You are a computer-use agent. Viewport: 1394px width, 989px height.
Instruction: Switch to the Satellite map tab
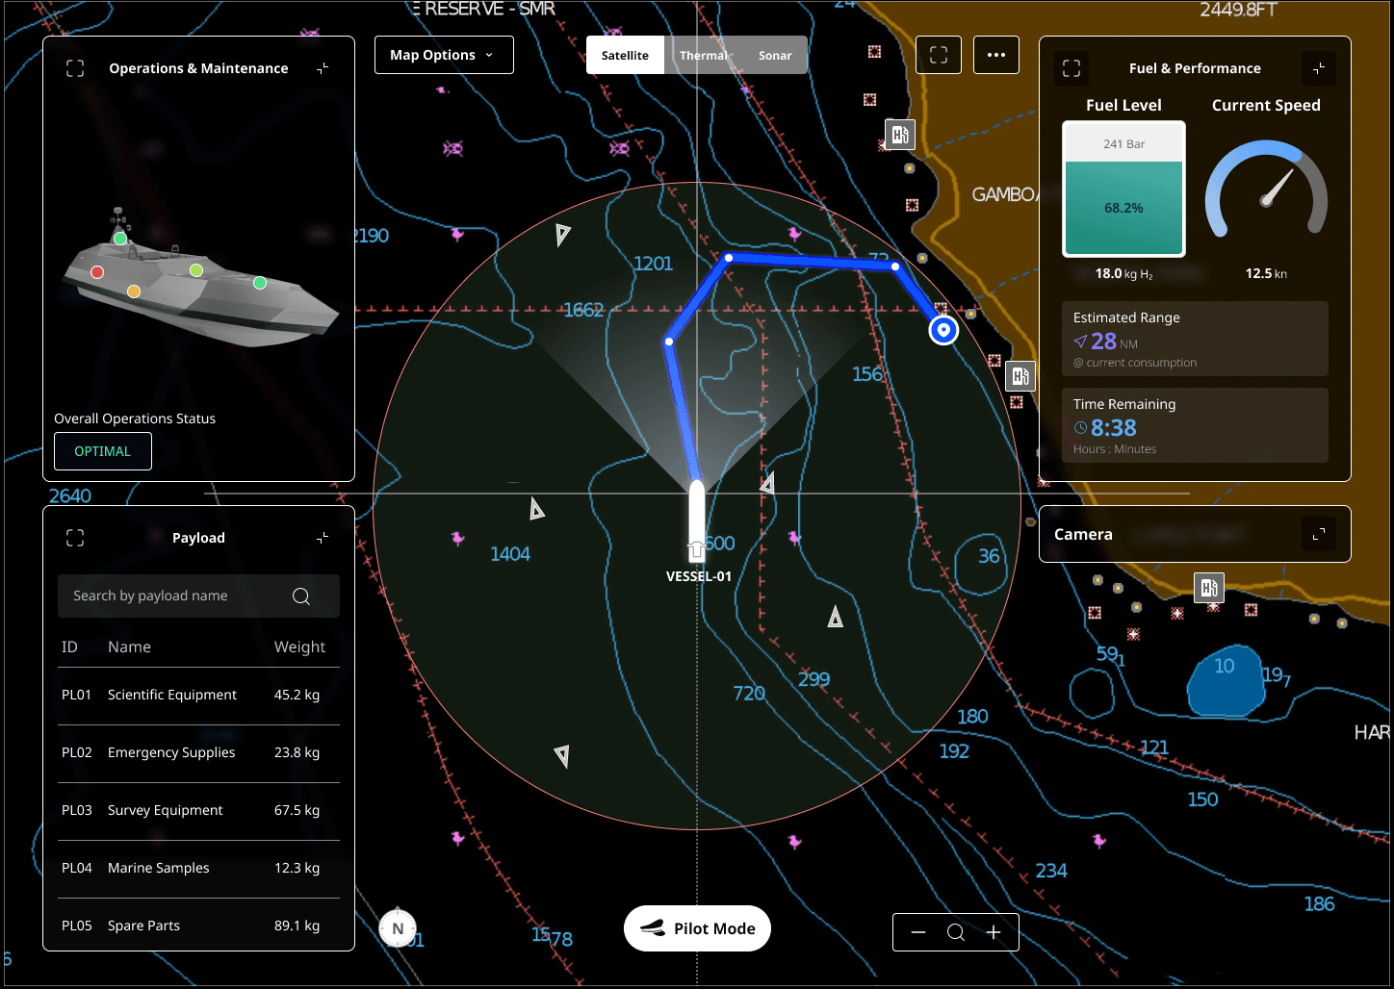(625, 55)
